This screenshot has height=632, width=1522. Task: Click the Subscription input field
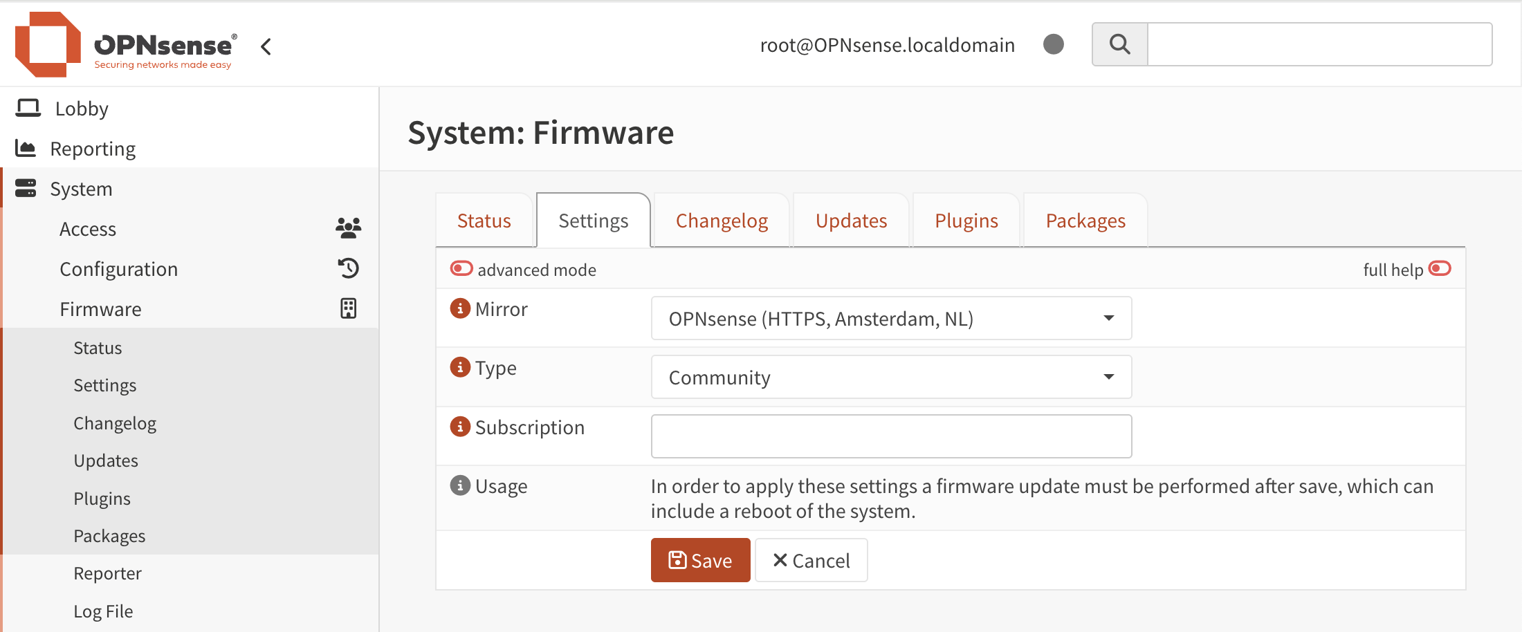tap(890, 436)
